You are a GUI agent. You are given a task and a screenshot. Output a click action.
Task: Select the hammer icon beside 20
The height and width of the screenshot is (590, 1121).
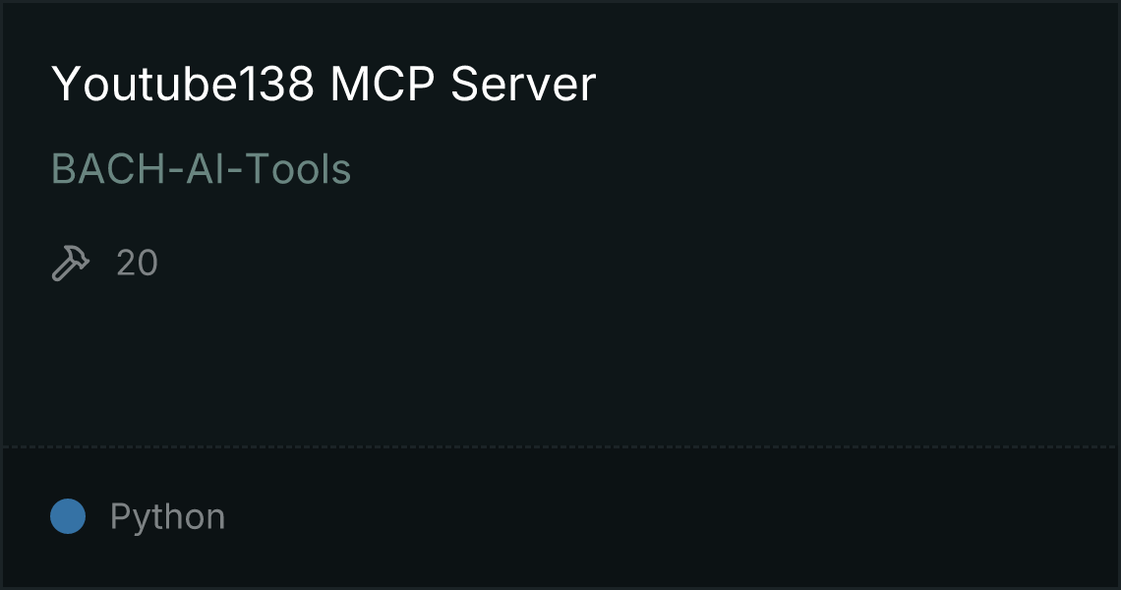(71, 263)
